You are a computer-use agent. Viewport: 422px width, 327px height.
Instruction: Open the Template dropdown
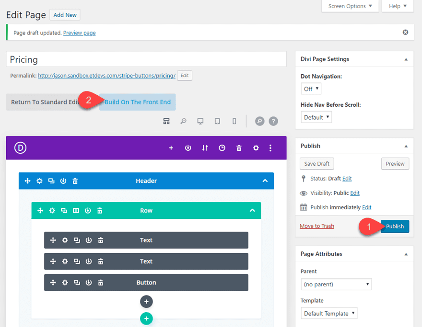click(x=329, y=313)
